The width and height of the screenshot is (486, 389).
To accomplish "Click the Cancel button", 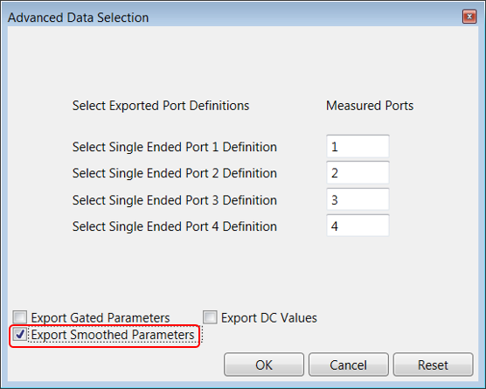I will pos(349,365).
